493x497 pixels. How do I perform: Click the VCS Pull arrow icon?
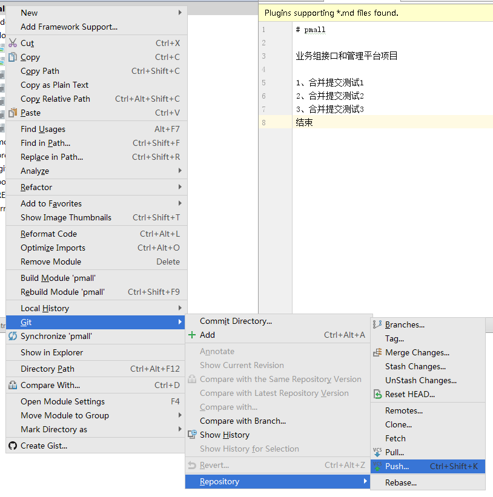(x=377, y=452)
